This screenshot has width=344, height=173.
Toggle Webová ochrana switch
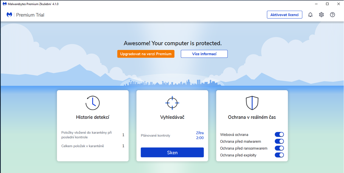(279, 134)
